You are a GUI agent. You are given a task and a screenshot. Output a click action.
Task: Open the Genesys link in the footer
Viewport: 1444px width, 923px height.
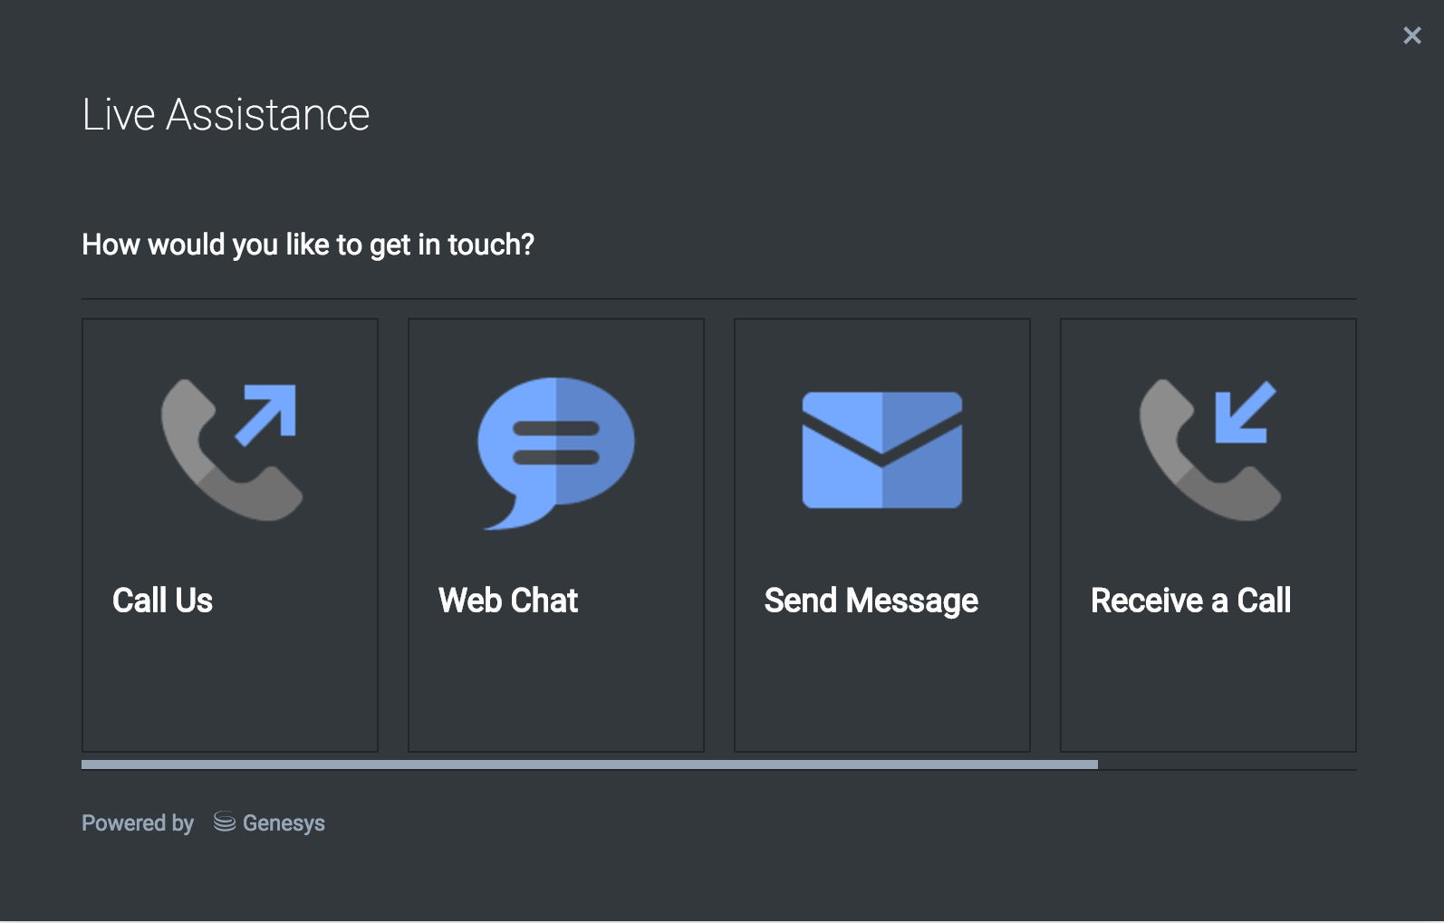tap(283, 822)
